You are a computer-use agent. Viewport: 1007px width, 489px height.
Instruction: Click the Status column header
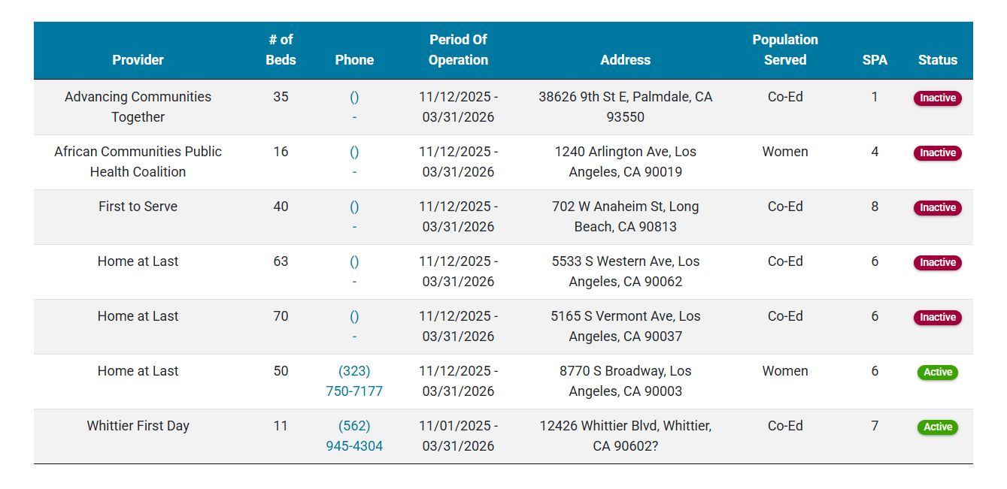[937, 60]
